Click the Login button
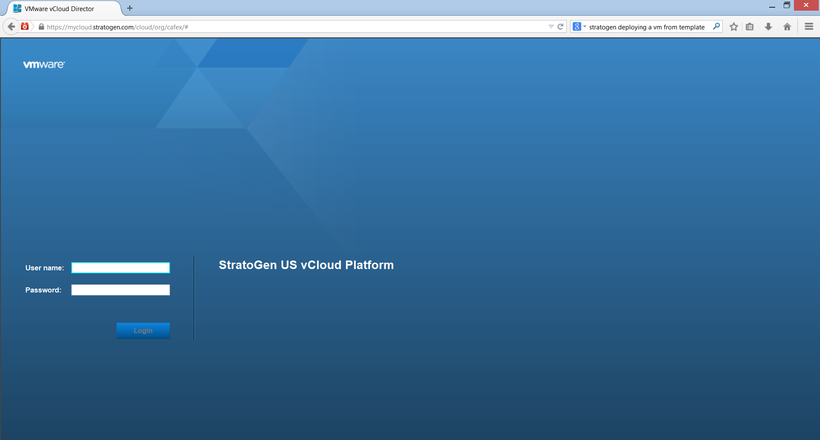Screen dimensions: 820x440 tap(143, 331)
